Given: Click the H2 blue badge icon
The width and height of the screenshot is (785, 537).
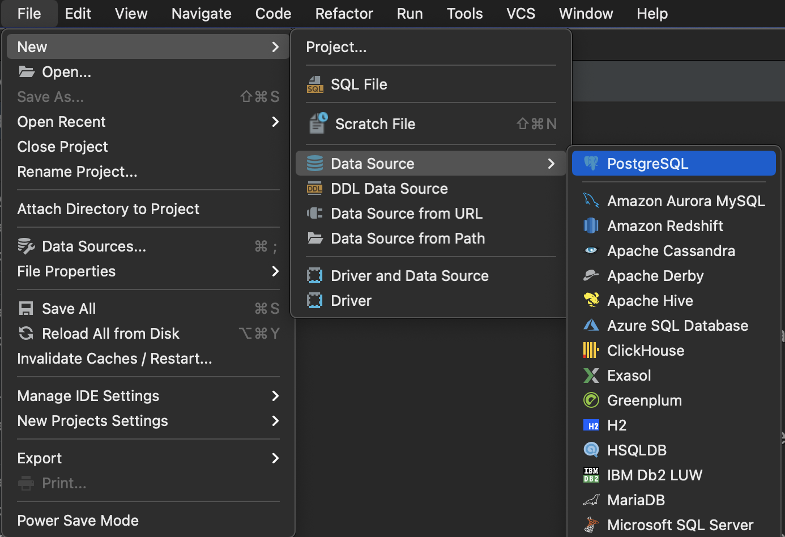Looking at the screenshot, I should (591, 425).
